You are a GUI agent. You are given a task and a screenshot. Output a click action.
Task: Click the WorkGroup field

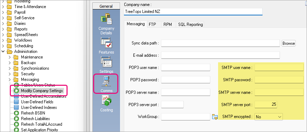(186, 117)
